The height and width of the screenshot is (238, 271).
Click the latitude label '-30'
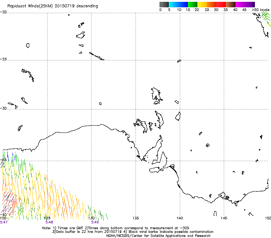pyautogui.click(x=3, y=108)
